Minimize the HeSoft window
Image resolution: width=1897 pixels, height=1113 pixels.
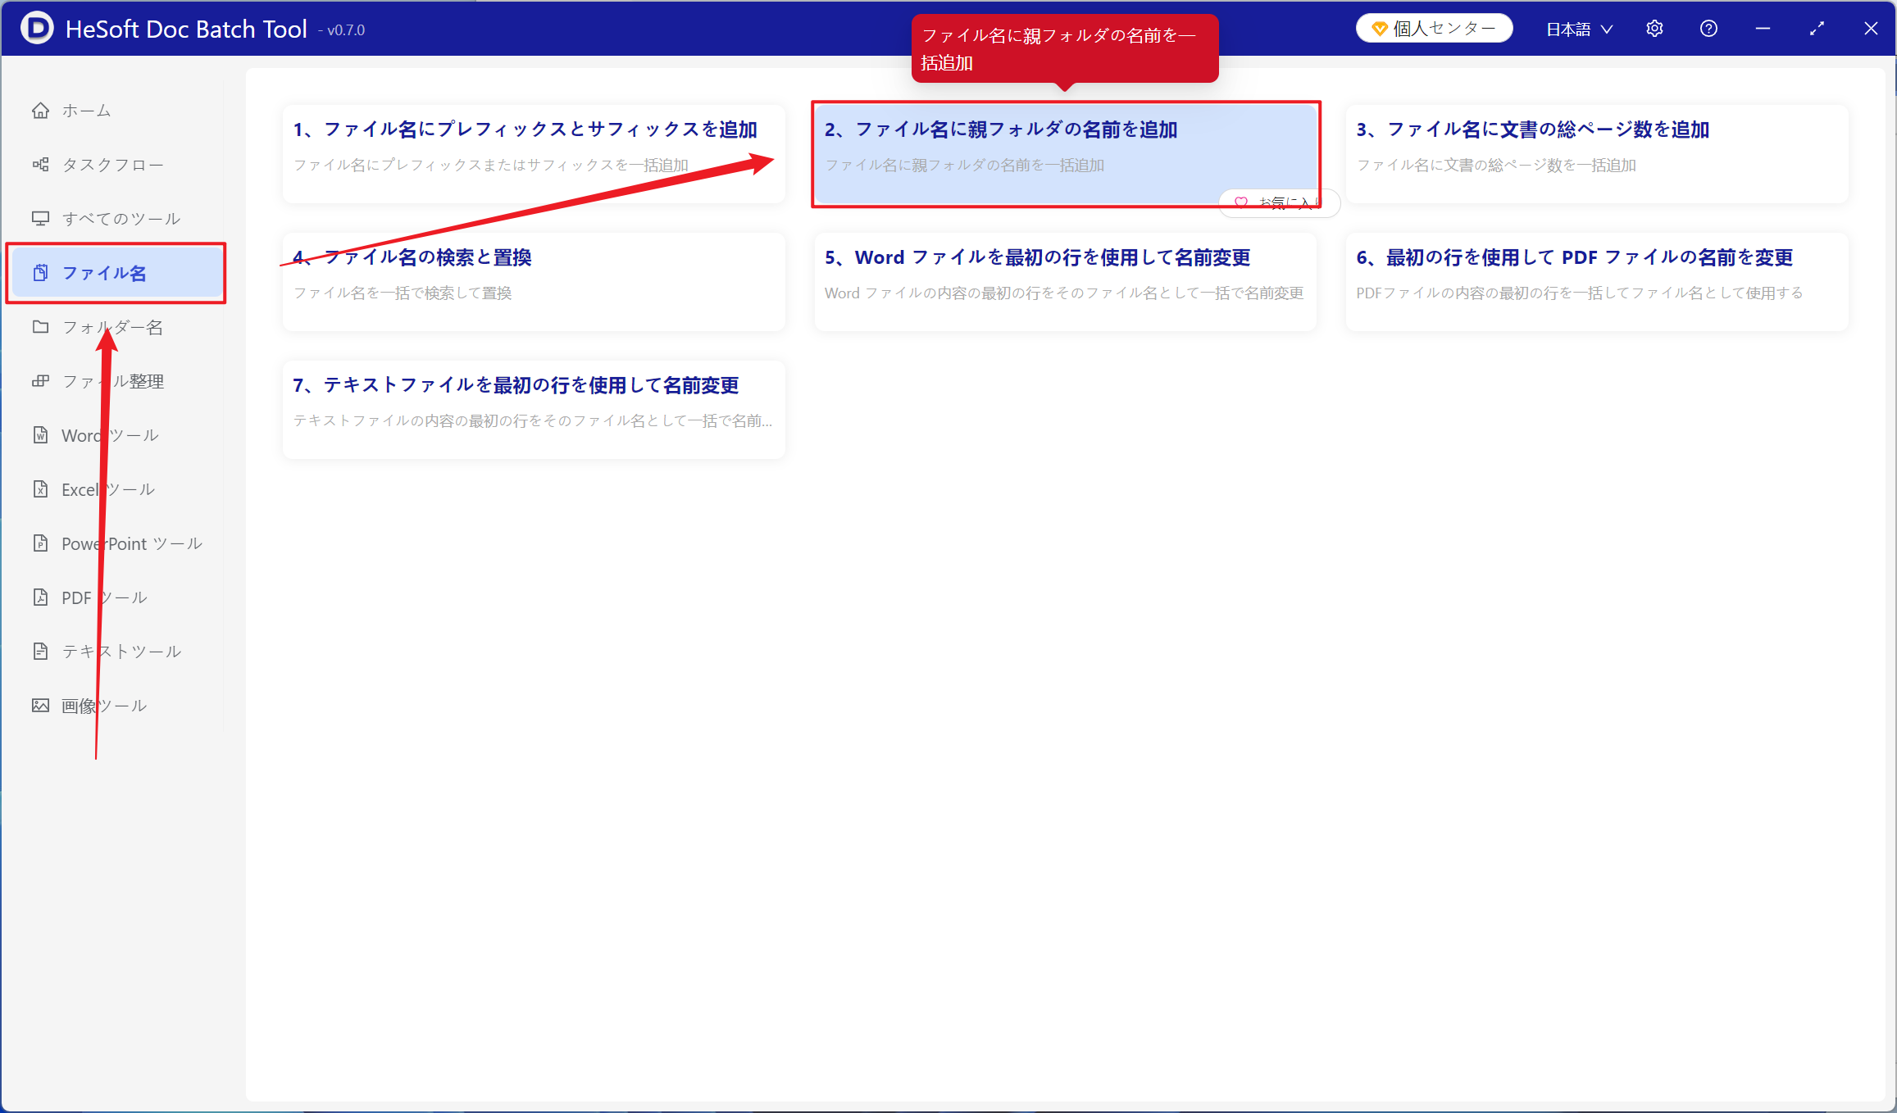pyautogui.click(x=1763, y=29)
